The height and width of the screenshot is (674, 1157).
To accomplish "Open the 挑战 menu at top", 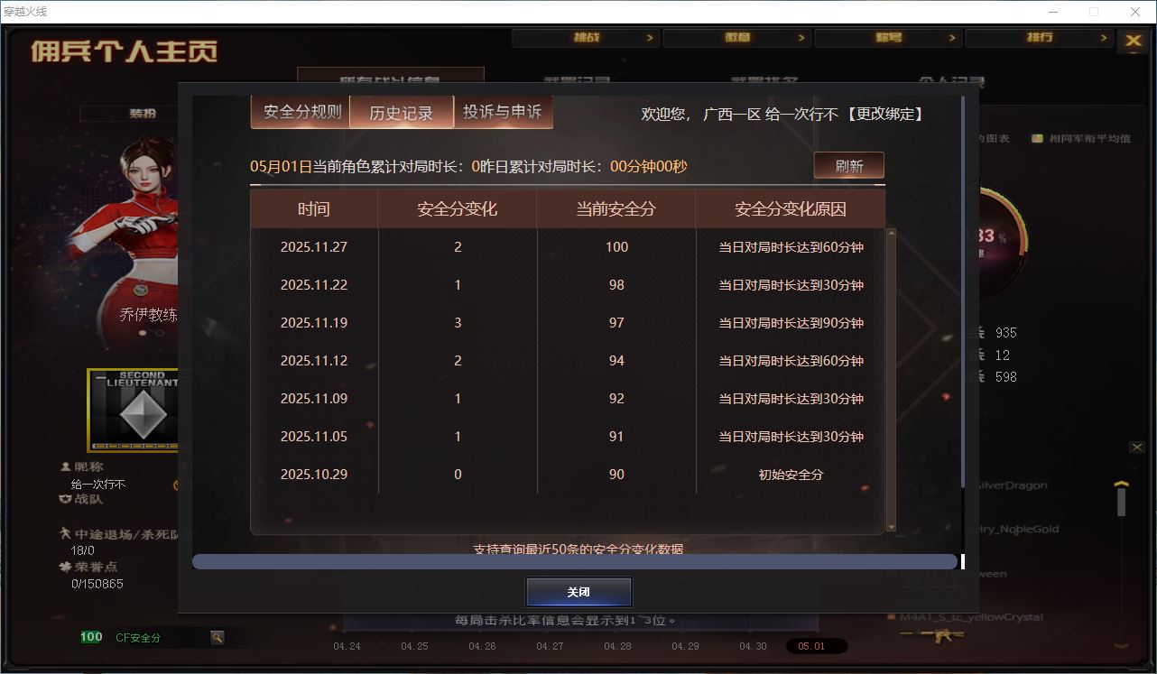I will point(586,38).
